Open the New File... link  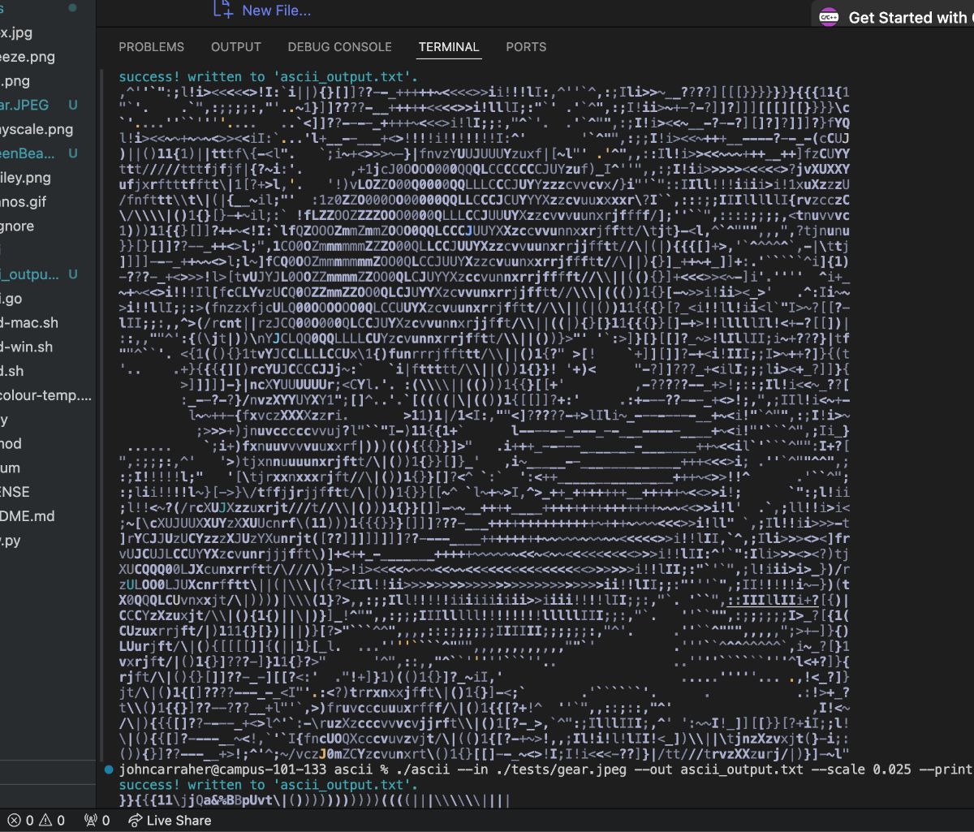click(x=276, y=11)
